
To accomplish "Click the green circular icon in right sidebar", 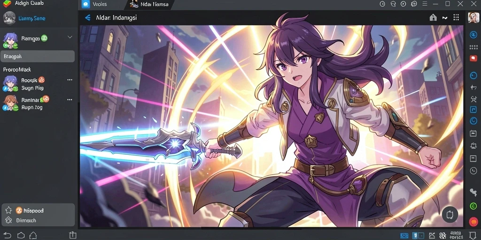I will pos(473,206).
